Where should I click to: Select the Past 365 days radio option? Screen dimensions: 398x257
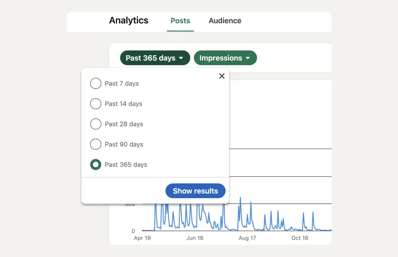click(96, 164)
